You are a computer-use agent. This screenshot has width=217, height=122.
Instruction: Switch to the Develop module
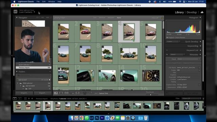point(192,12)
